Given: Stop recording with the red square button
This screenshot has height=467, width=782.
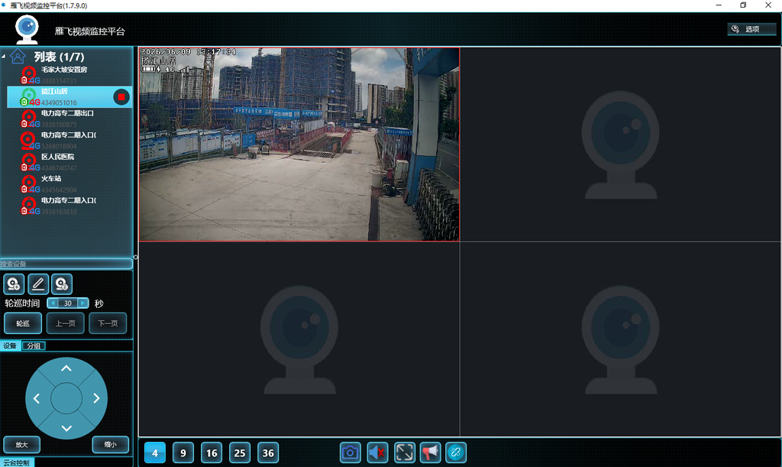Looking at the screenshot, I should [121, 97].
